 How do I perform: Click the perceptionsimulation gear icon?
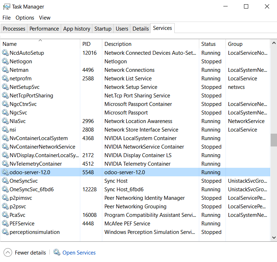point(5,232)
